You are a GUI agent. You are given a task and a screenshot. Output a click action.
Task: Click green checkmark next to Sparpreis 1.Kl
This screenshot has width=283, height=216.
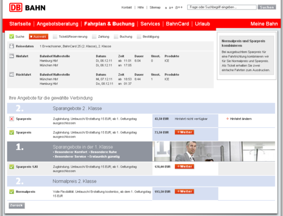pos(11,167)
